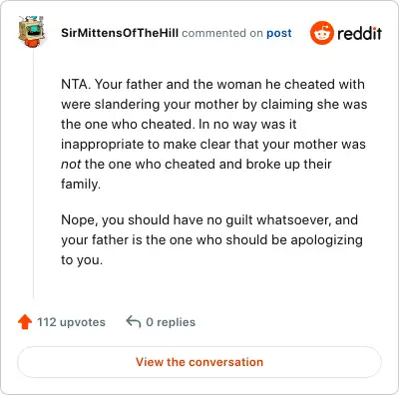Click the "0 replies" label
399x395 pixels.
pyautogui.click(x=171, y=322)
